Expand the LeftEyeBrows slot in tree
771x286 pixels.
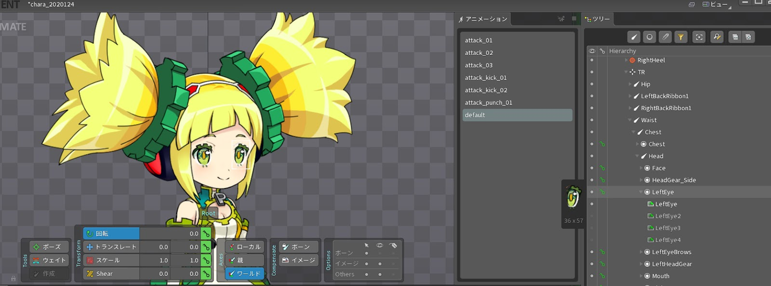641,252
